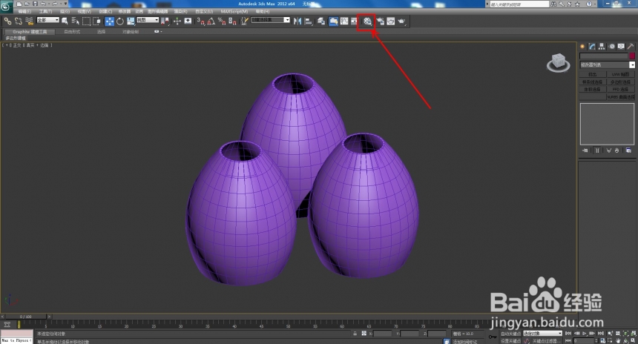The width and height of the screenshot is (638, 344).
Task: Toggle the Angle Snap button
Action: click(211, 21)
